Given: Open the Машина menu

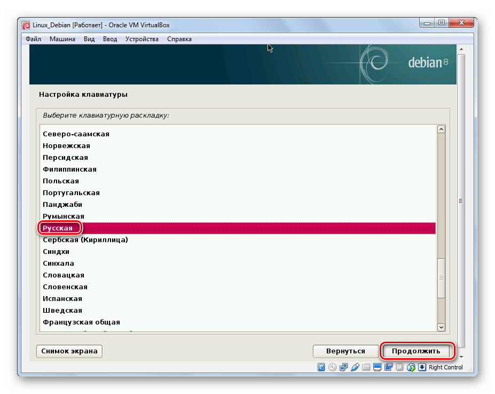Looking at the screenshot, I should (62, 39).
